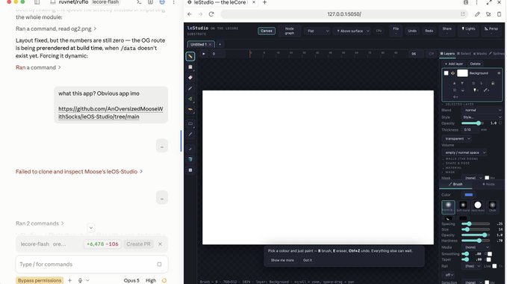
Task: Open the Above surface dropdown
Action: pos(352,31)
